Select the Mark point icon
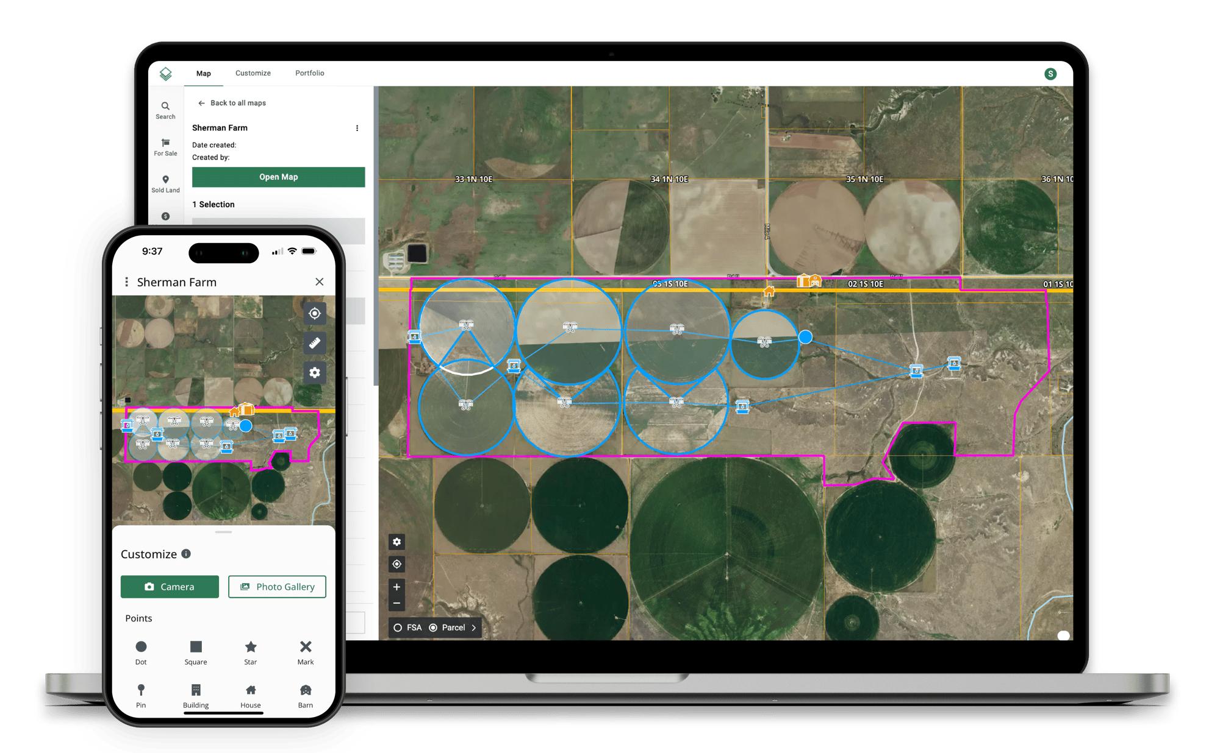The image size is (1220, 753). pos(304,645)
